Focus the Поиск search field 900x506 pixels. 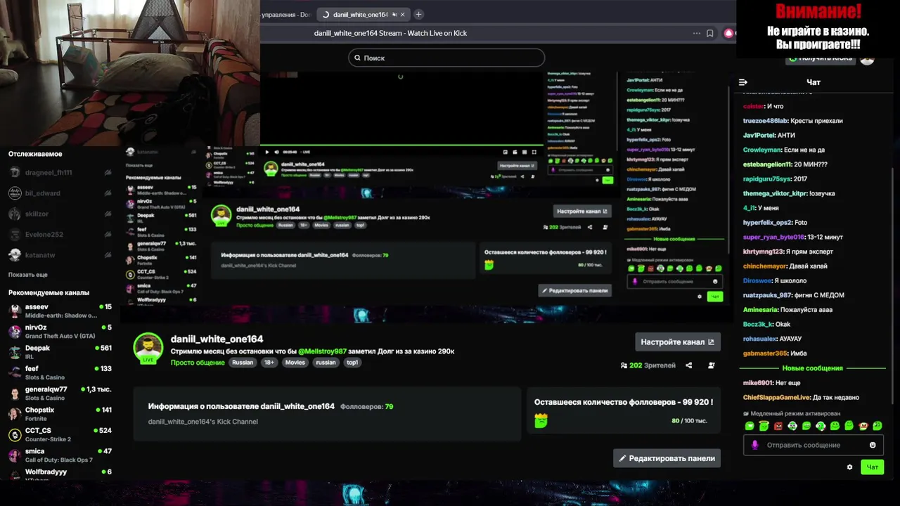coord(446,58)
